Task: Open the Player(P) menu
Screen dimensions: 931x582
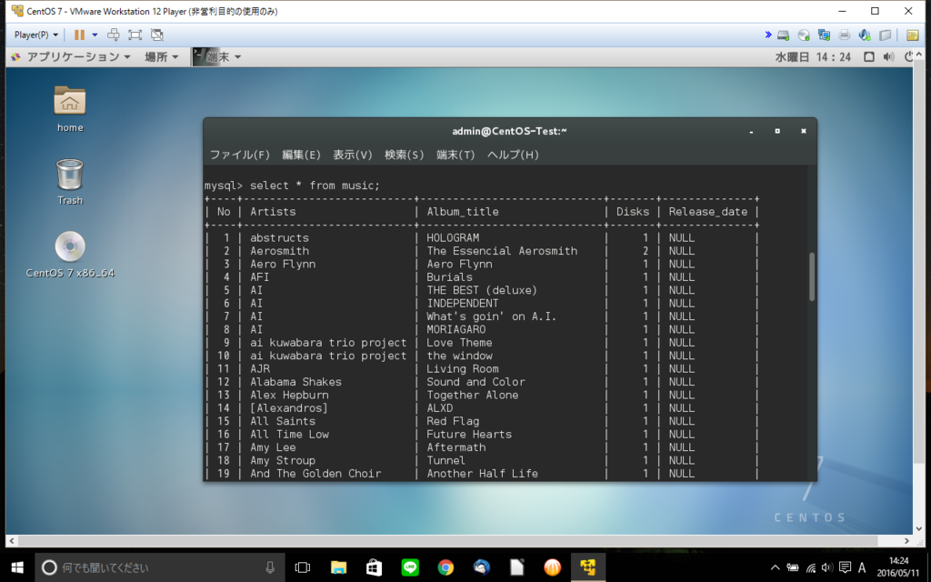Action: (36, 35)
